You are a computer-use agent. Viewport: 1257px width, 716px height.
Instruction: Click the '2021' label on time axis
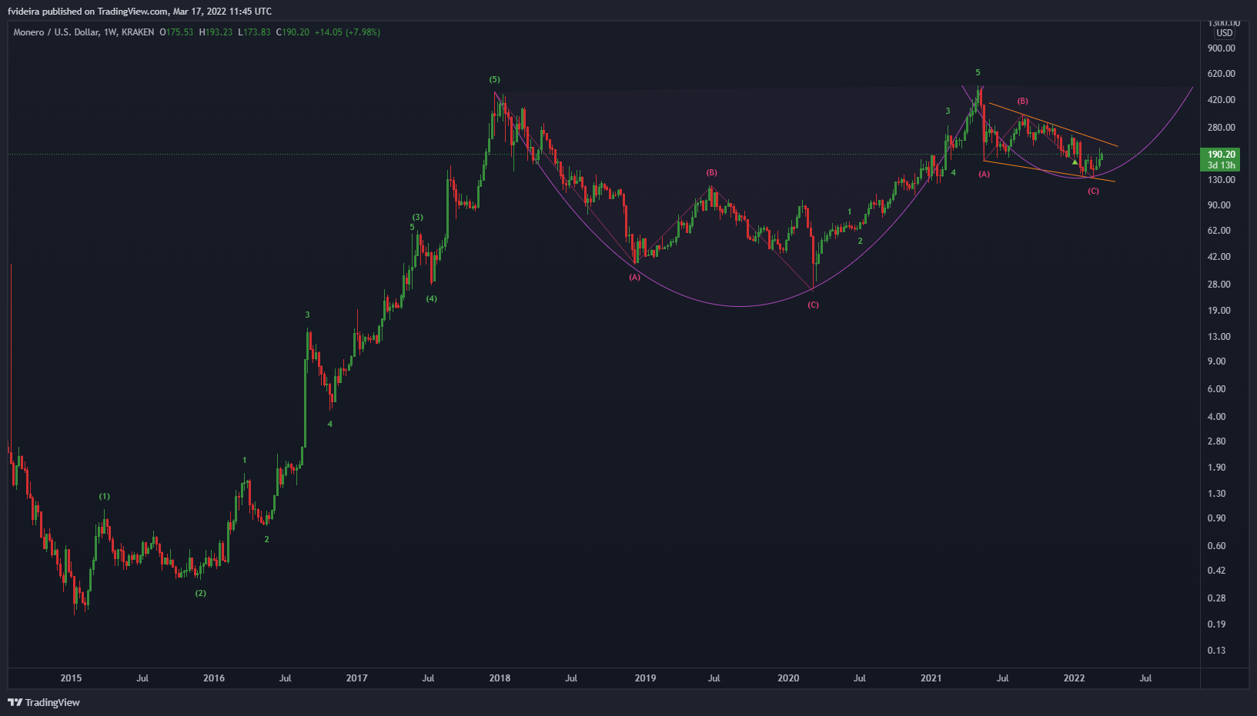point(931,678)
